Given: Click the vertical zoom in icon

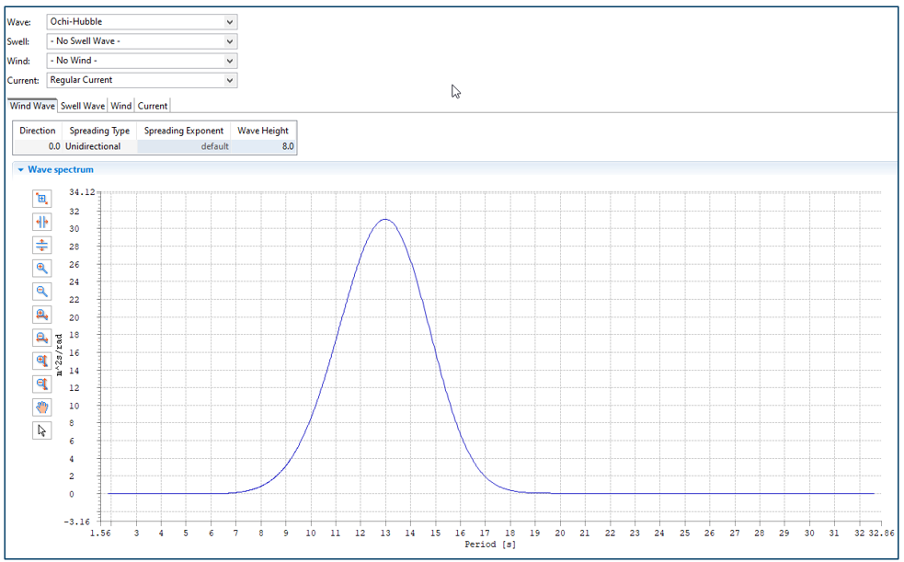Looking at the screenshot, I should pos(41,361).
